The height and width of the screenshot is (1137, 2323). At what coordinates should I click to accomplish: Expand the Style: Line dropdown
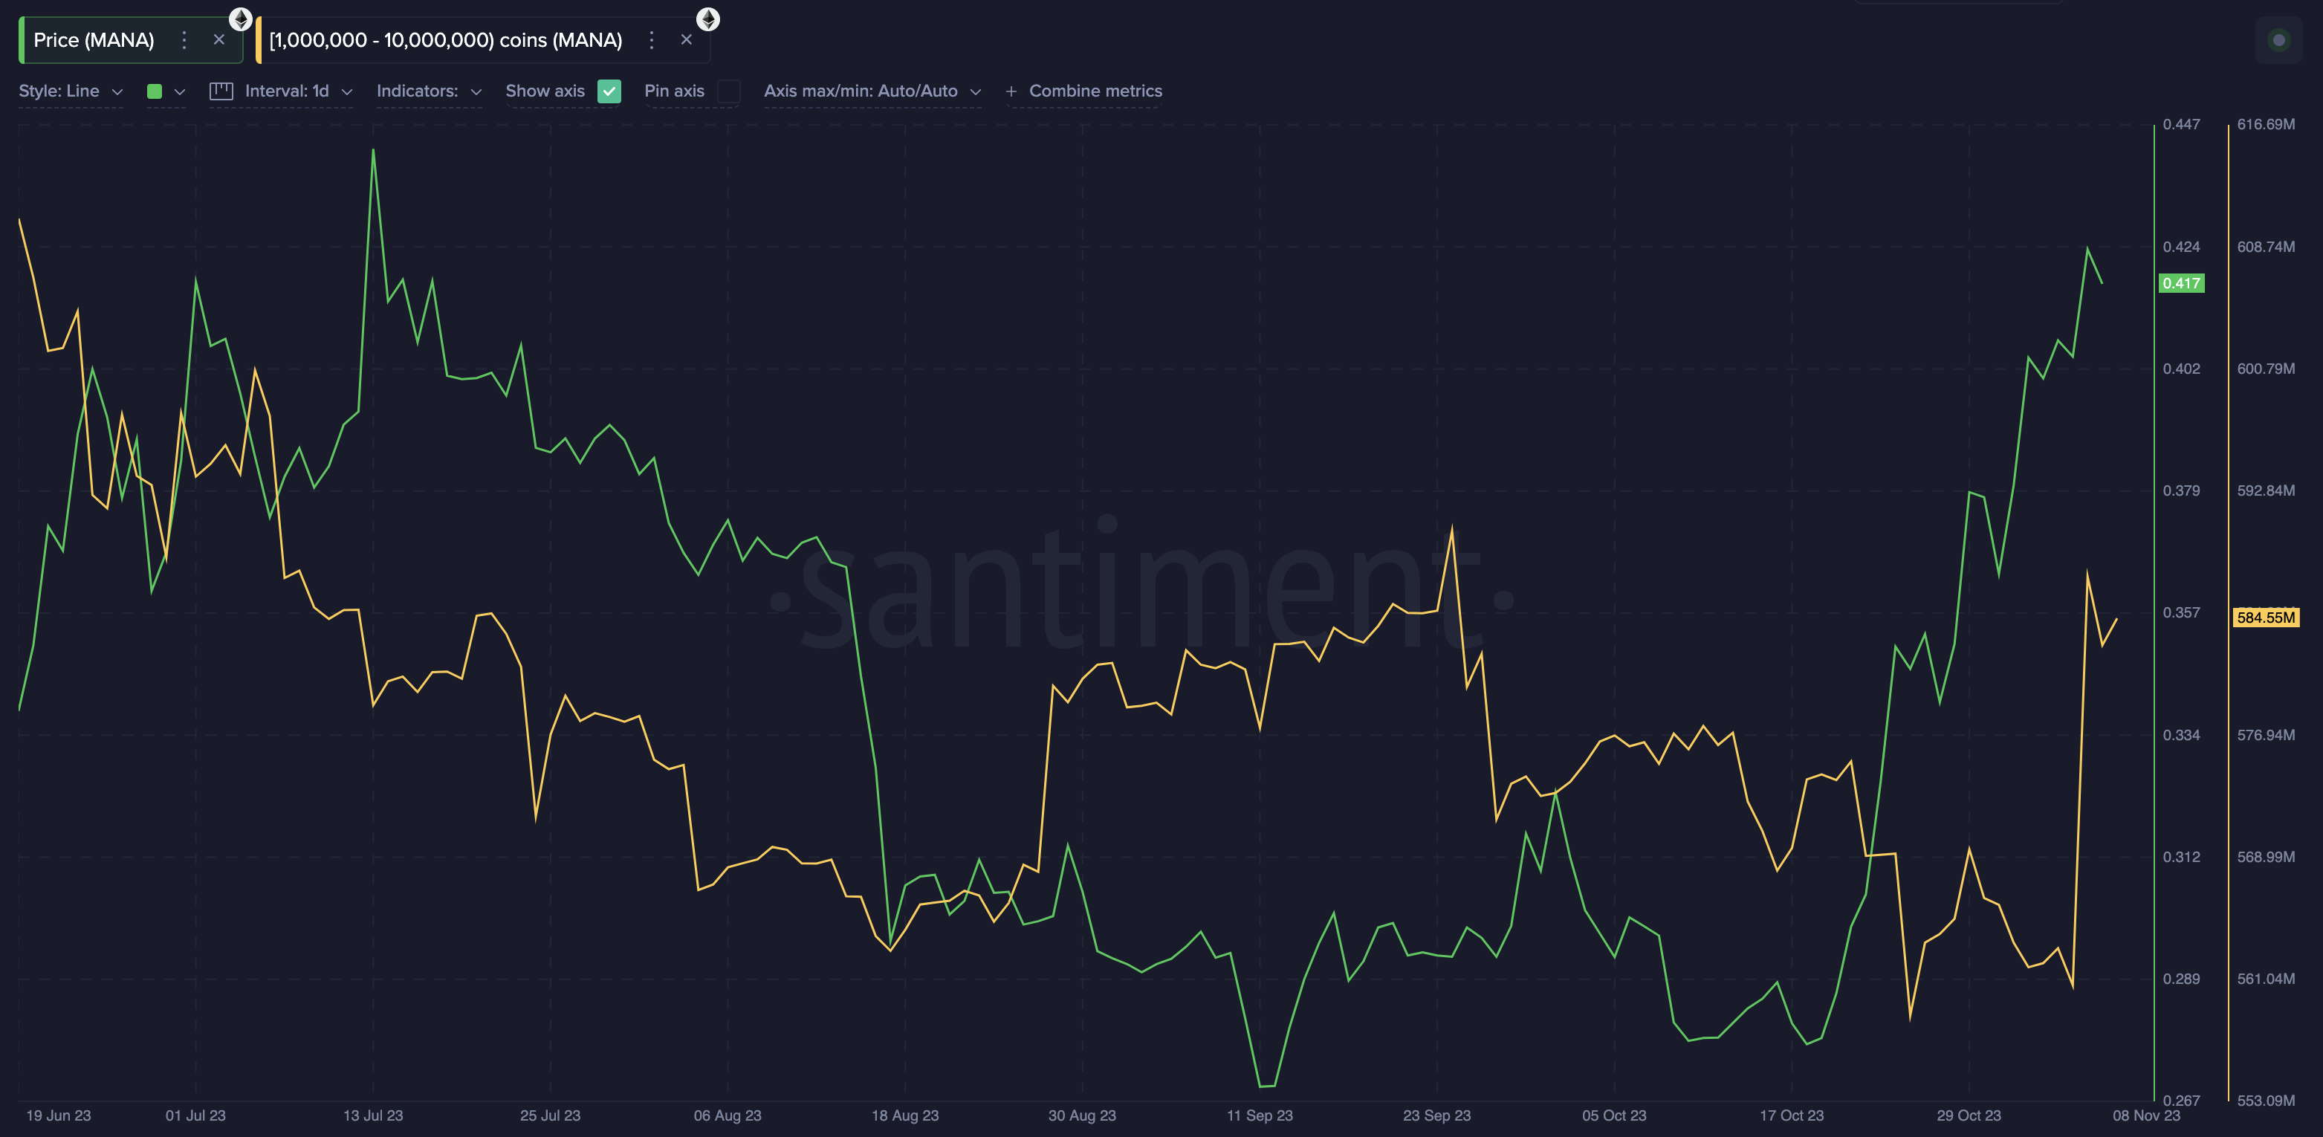pos(71,91)
